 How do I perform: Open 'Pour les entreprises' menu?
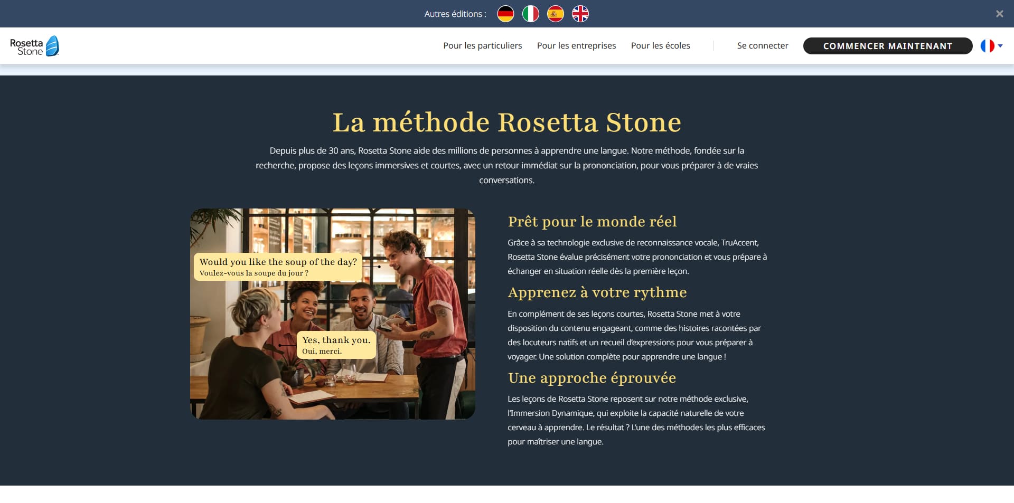[576, 46]
